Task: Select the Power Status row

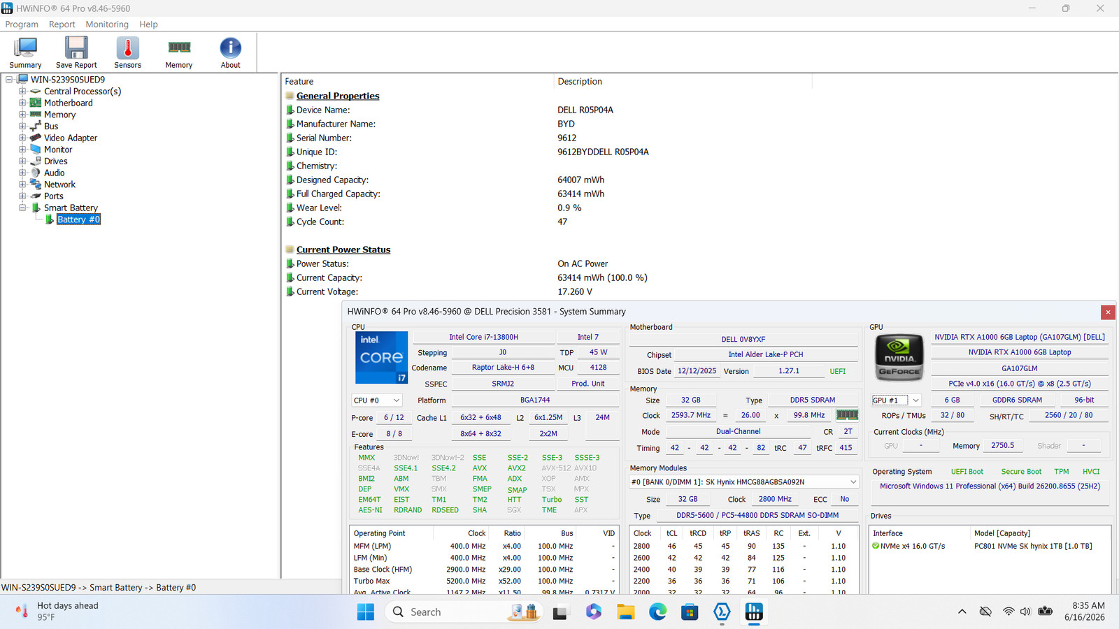Action: coord(447,263)
